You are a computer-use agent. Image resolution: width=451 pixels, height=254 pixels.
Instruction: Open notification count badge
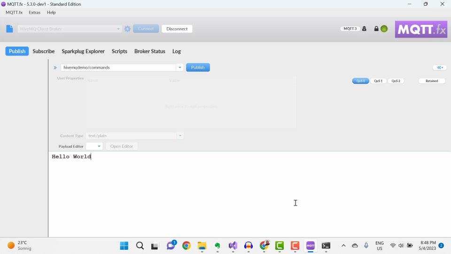click(441, 246)
